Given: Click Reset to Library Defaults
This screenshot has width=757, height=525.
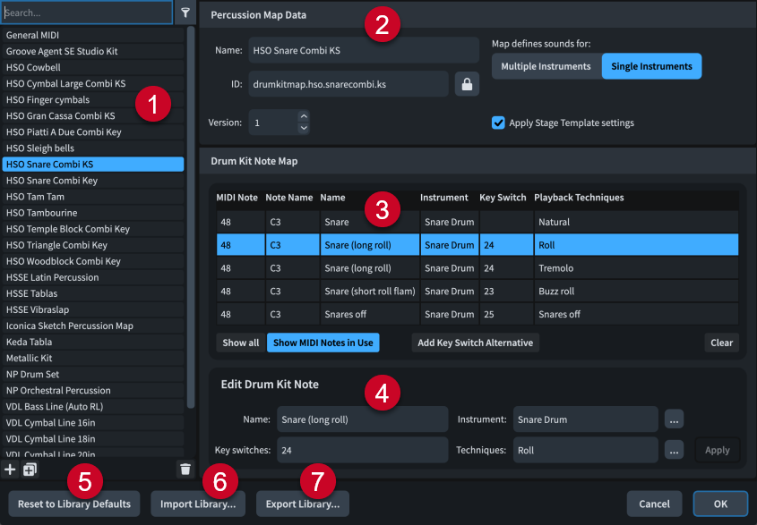Looking at the screenshot, I should click(x=74, y=504).
